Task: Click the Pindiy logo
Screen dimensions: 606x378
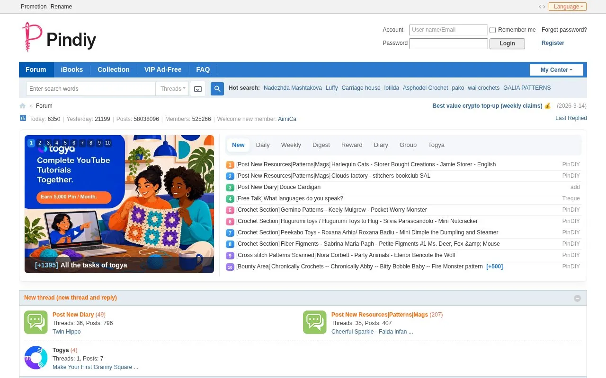Action: (x=59, y=37)
